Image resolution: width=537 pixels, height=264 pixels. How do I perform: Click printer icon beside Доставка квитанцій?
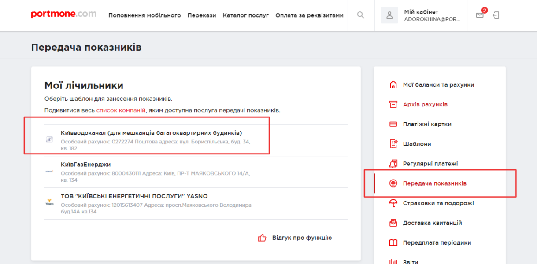(393, 223)
